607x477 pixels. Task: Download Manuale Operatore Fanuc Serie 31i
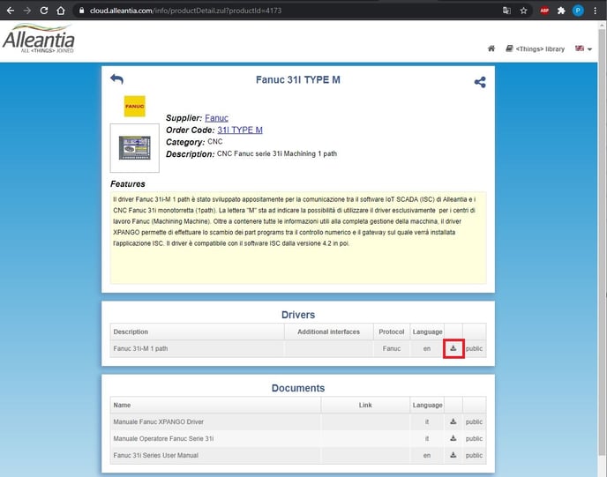click(x=453, y=438)
